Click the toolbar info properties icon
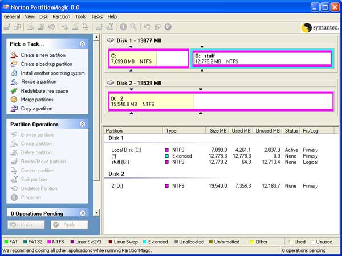The image size is (342, 256). pos(123,27)
